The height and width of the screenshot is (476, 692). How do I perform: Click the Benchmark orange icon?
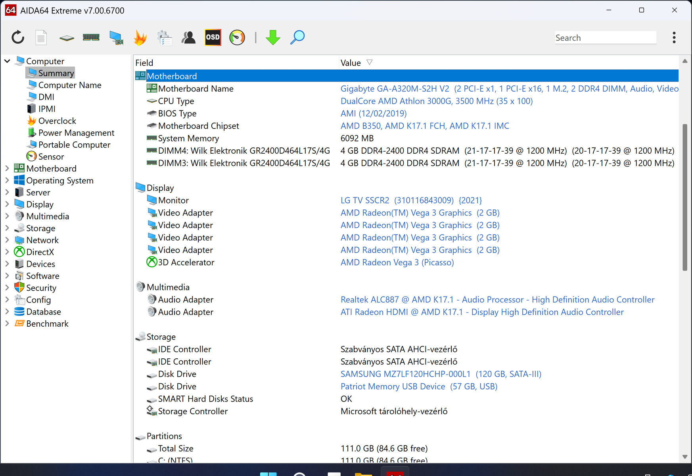pyautogui.click(x=19, y=324)
